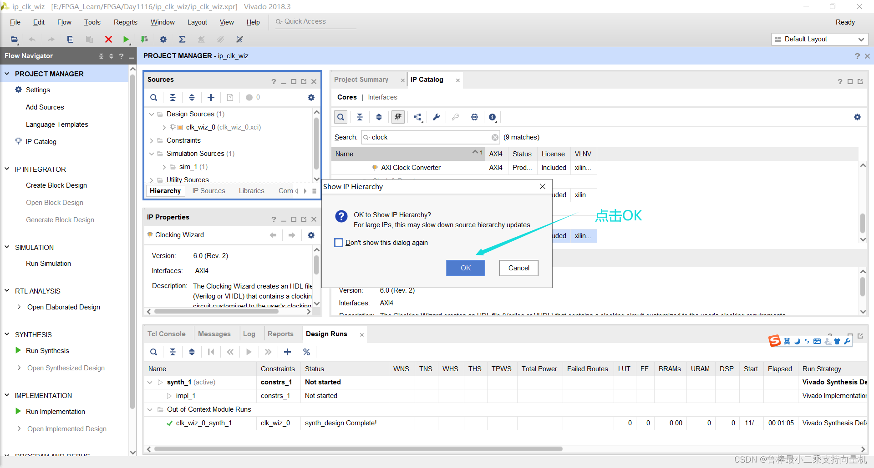The width and height of the screenshot is (874, 468).
Task: Click IP Properties horizontal scrollbar
Action: [216, 312]
